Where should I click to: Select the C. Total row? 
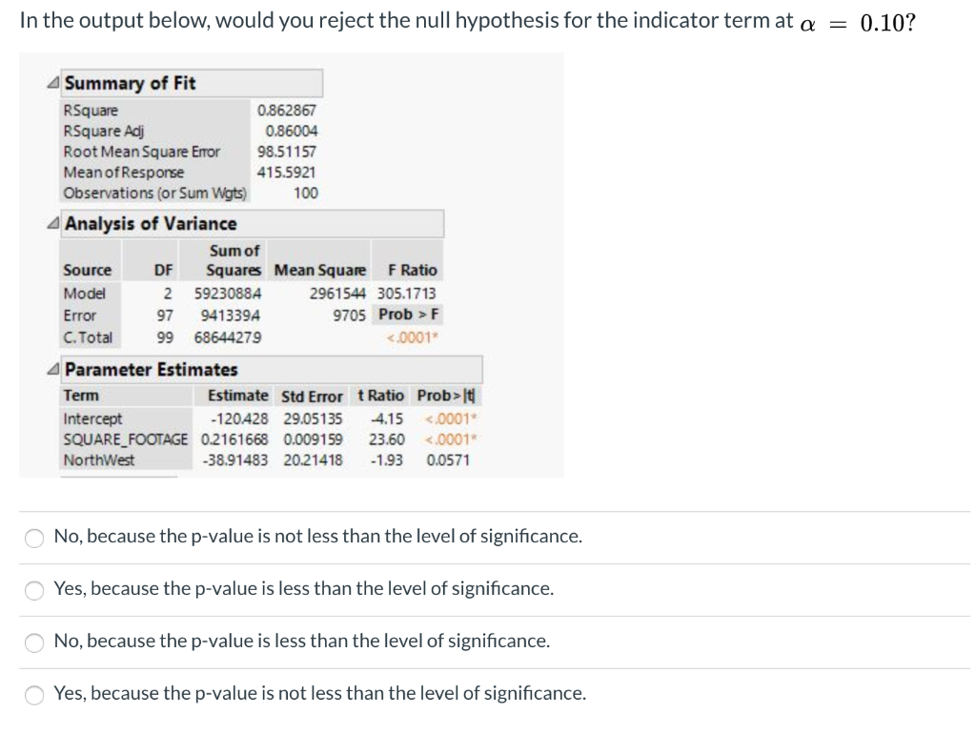pos(86,336)
